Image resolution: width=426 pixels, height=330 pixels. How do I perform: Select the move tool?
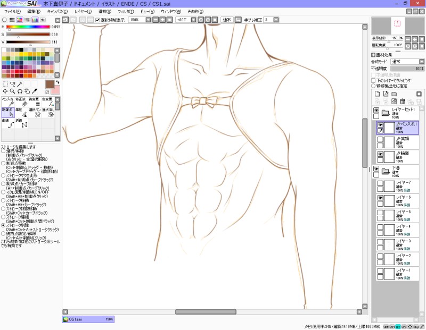5,91
